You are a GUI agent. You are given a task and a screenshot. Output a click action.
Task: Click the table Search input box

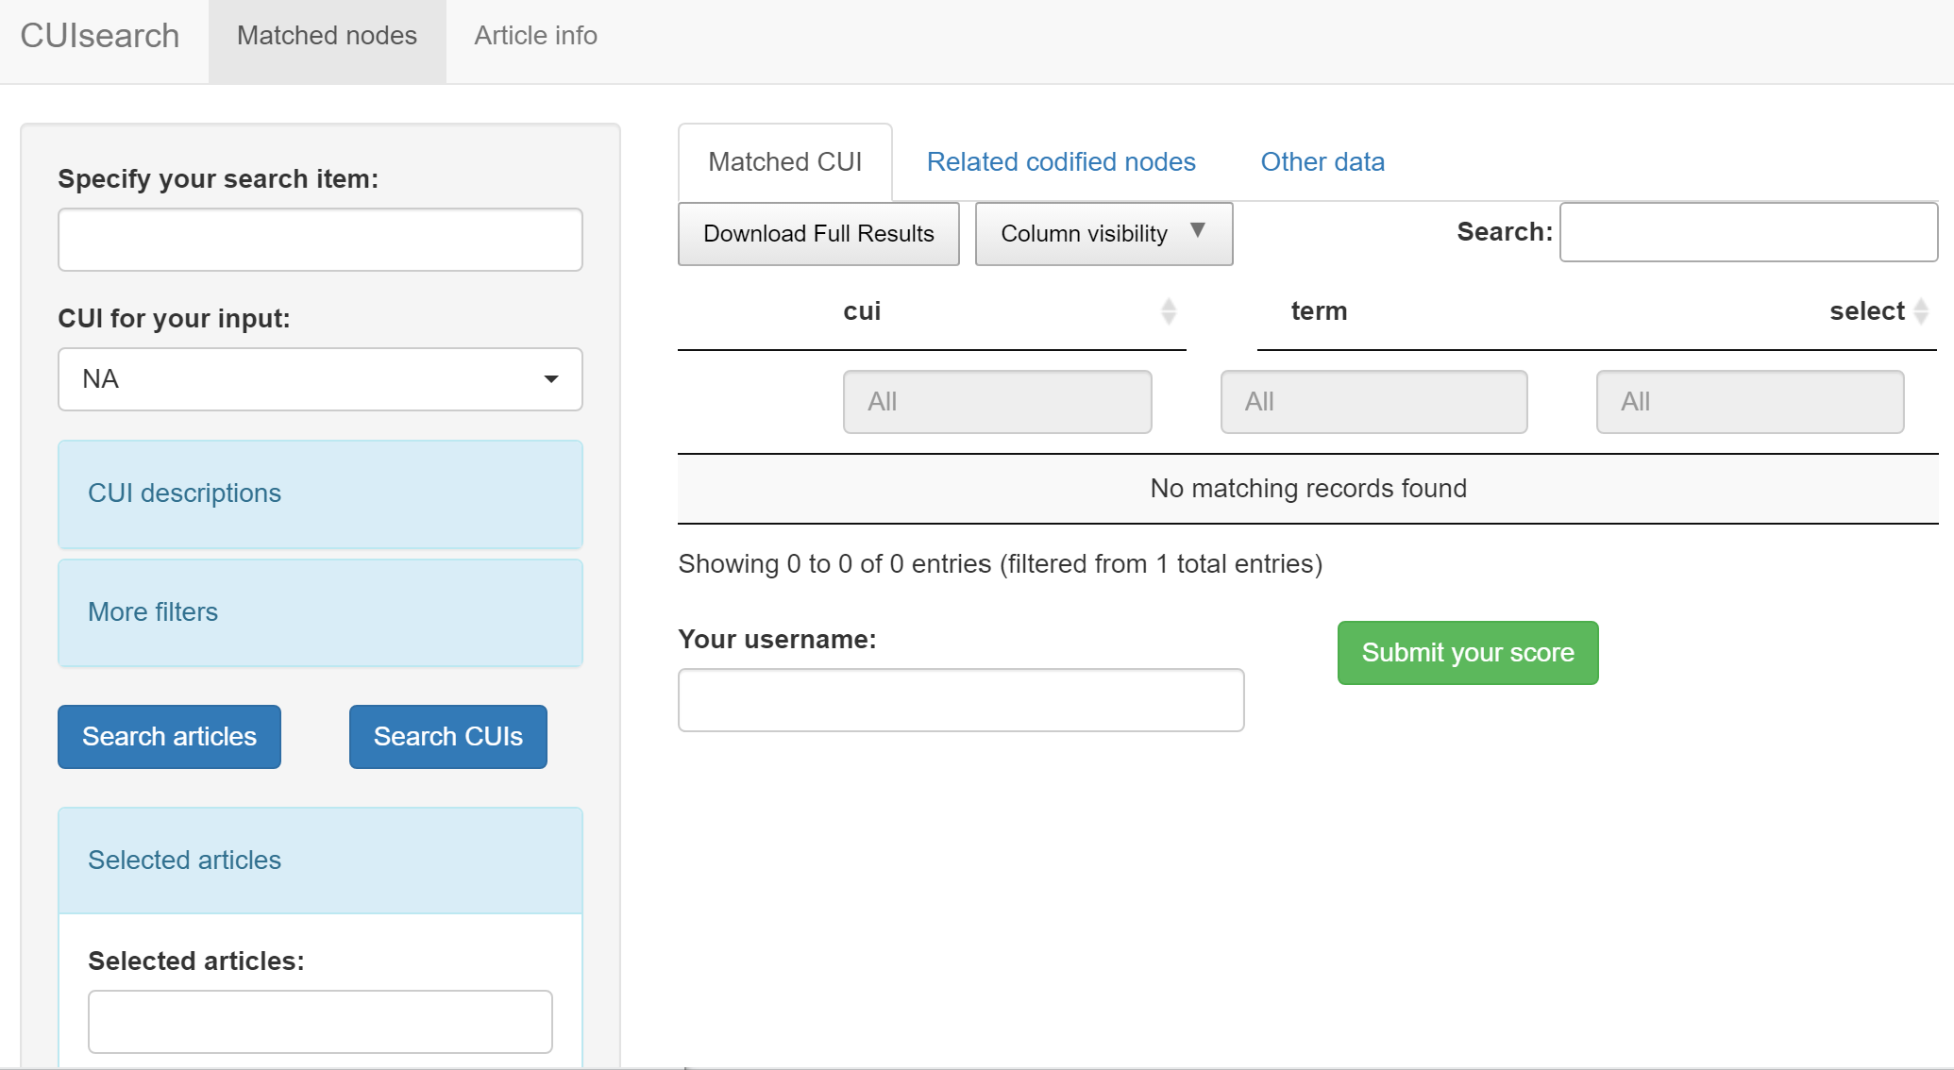point(1747,232)
